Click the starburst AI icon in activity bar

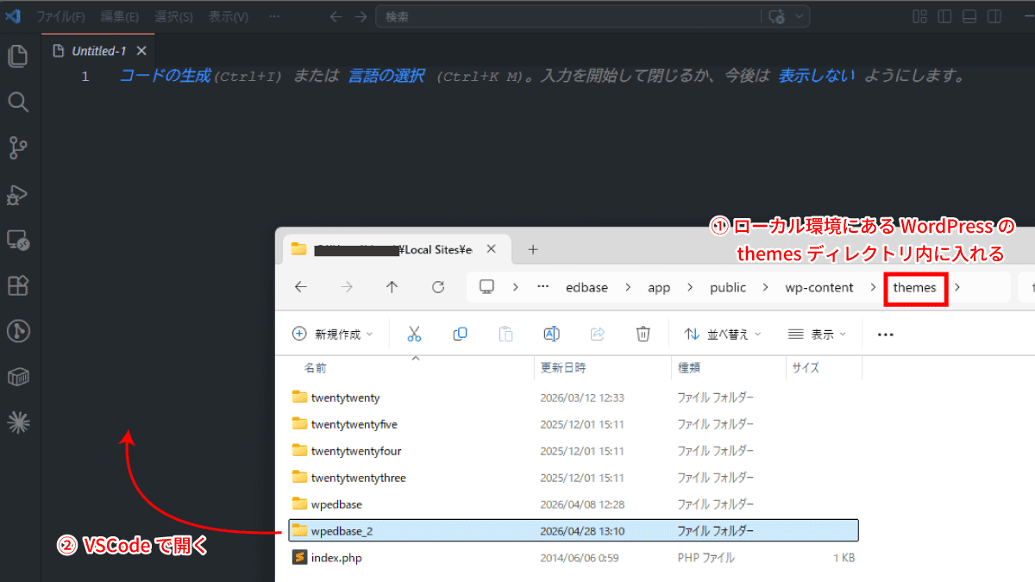pyautogui.click(x=18, y=422)
